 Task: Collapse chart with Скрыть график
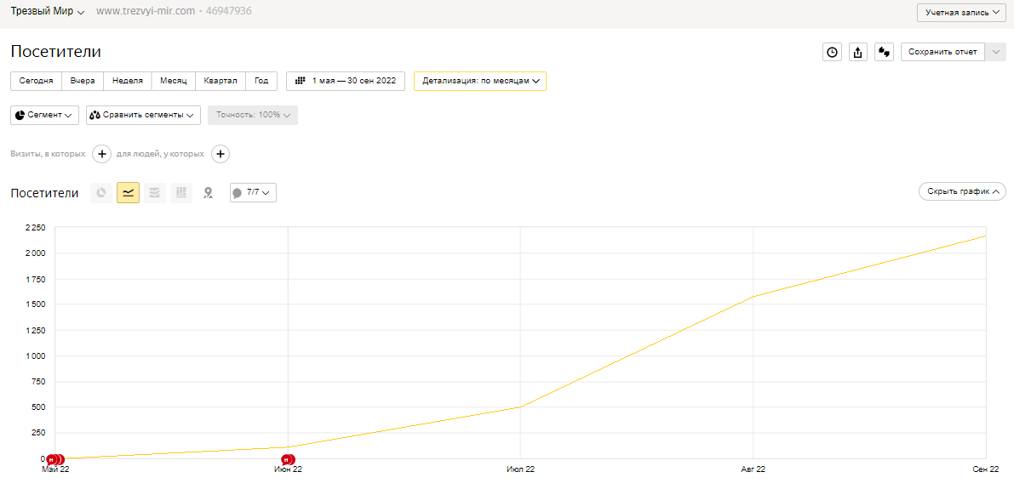[x=962, y=192]
